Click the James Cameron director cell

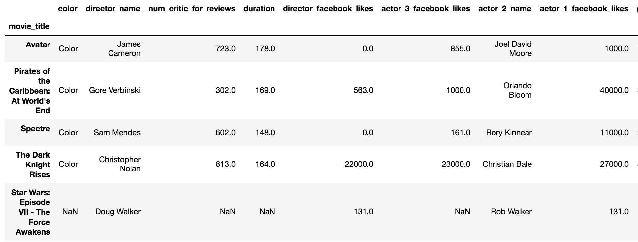124,49
